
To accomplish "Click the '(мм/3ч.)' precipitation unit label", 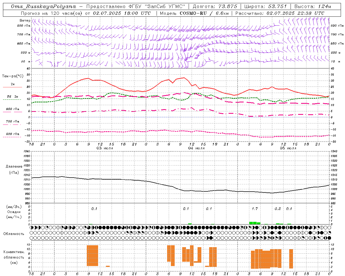I will tap(14, 207).
